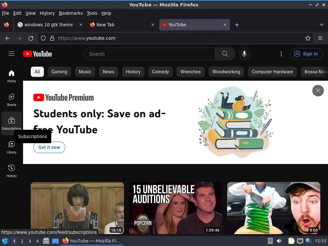
Task: Open the View menu
Action: click(30, 13)
